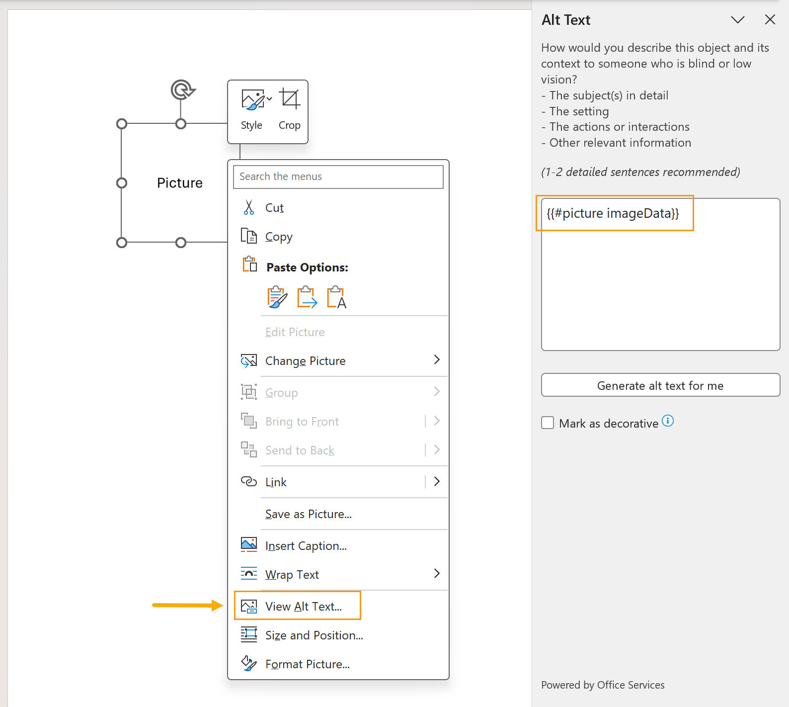Click the Change Picture icon
Viewport: 789px width, 707px height.
[249, 360]
